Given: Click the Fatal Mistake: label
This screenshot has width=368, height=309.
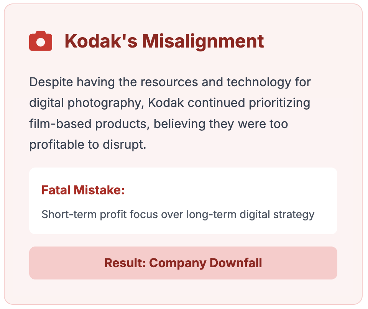Looking at the screenshot, I should pyautogui.click(x=83, y=190).
